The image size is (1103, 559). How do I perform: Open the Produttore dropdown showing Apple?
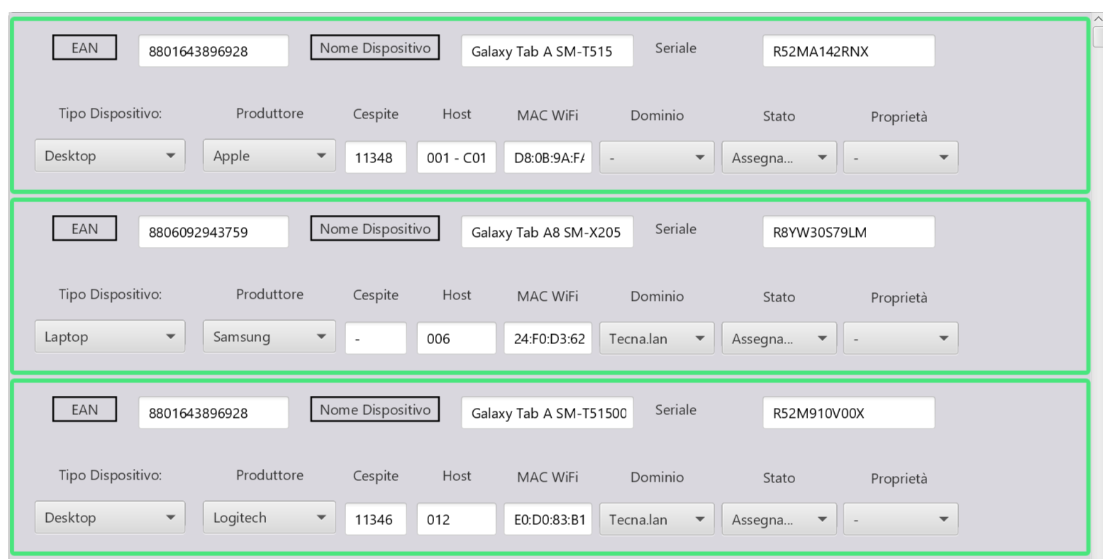coord(270,156)
